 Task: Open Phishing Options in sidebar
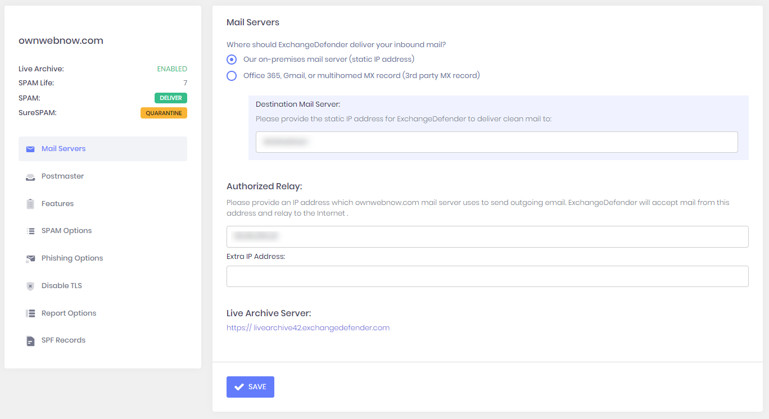(72, 258)
